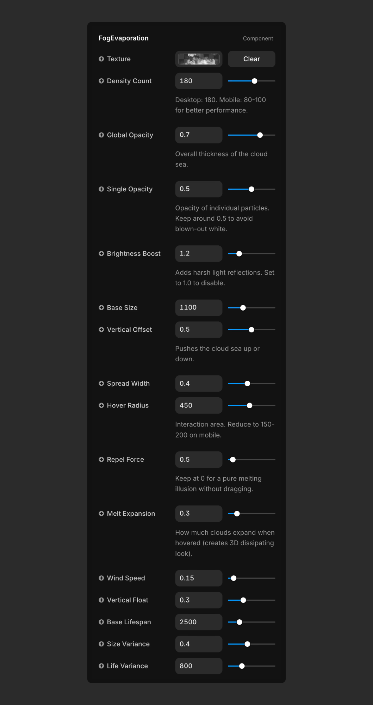
Task: Click the plus icon next to Hover Radius
Action: (x=101, y=405)
